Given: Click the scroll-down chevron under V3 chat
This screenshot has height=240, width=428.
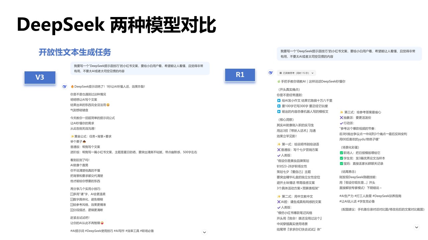Looking at the screenshot, I should point(204,232).
